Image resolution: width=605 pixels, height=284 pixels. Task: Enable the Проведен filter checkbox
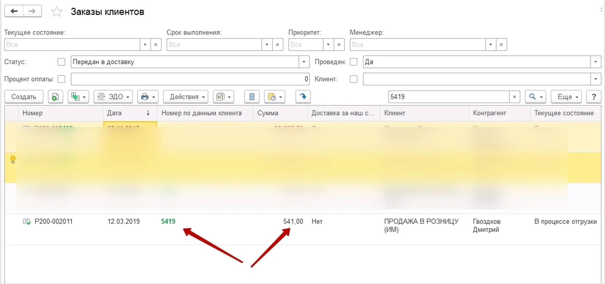coord(353,62)
